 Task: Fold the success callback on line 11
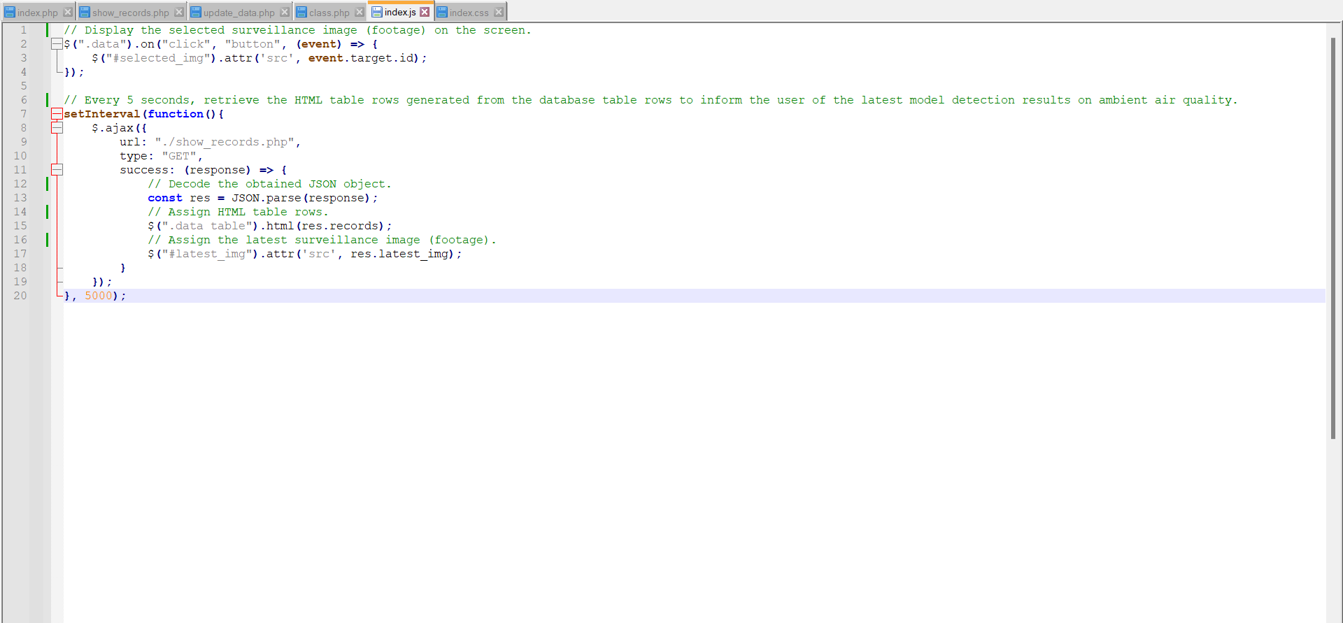pyautogui.click(x=57, y=170)
